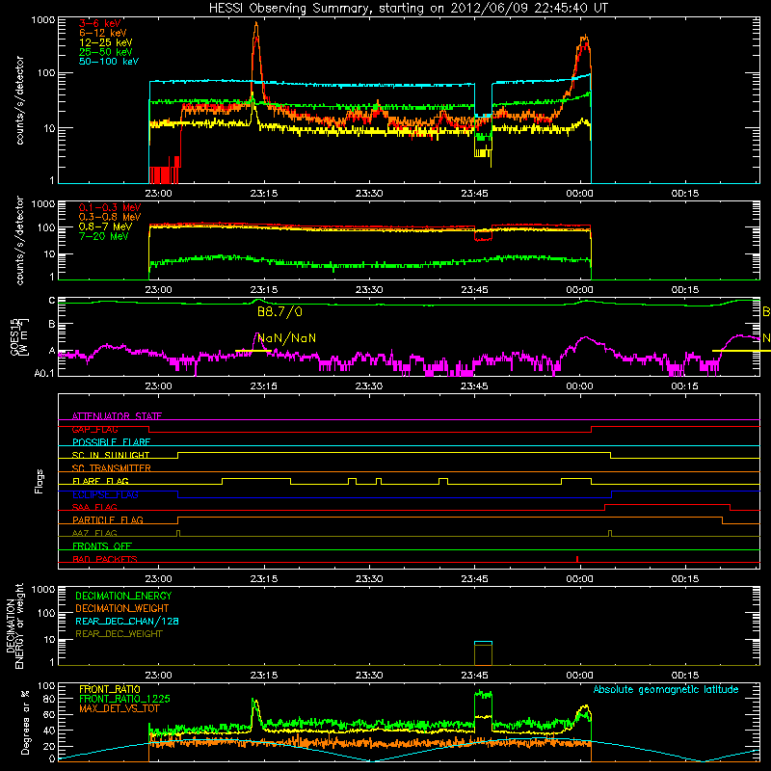
Task: Select the ECLIPSE_FLAG label
Action: 105,494
